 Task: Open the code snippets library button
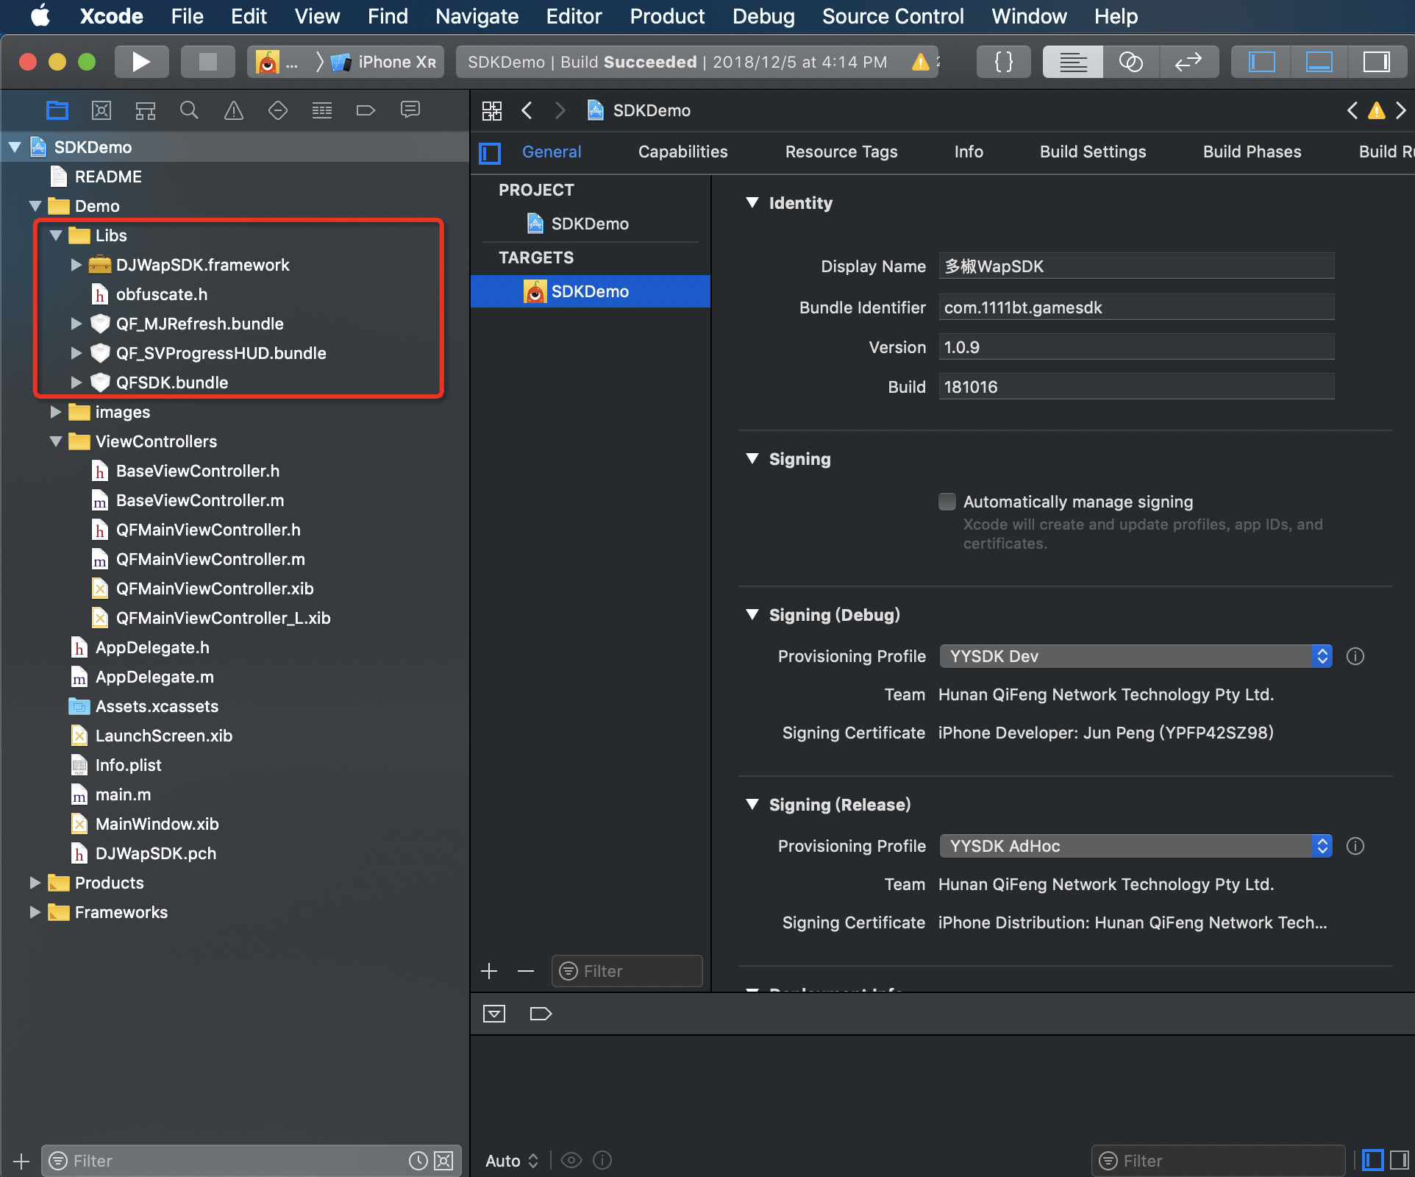(1004, 62)
